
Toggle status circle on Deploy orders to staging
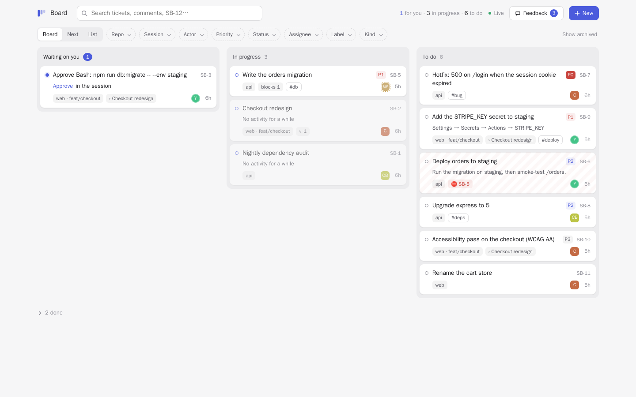(x=427, y=161)
